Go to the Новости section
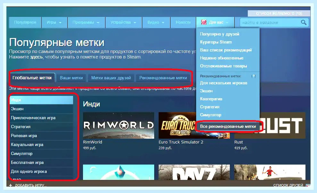Image resolution: width=317 pixels, height=193 pixels. [x=183, y=22]
